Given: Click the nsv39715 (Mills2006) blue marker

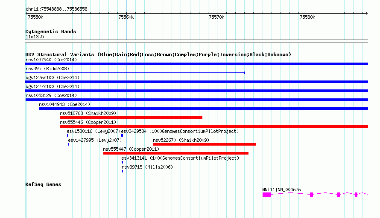Looking at the screenshot, I should 123,171.
